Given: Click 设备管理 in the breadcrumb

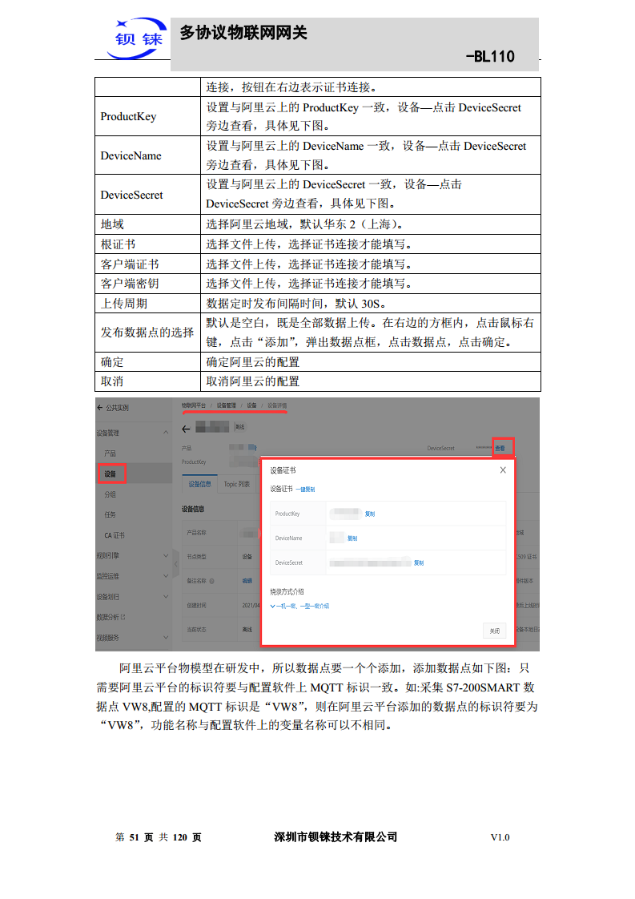Looking at the screenshot, I should 227,405.
